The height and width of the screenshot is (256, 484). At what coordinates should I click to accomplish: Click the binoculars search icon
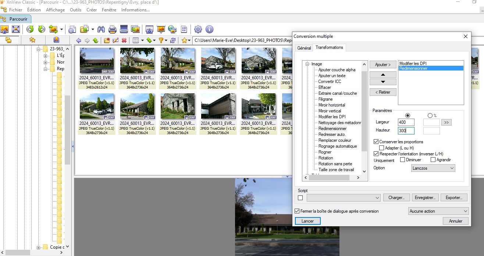point(102,29)
